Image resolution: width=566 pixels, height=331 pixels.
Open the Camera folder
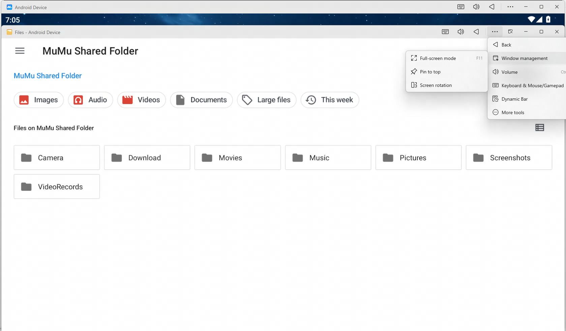tap(57, 158)
